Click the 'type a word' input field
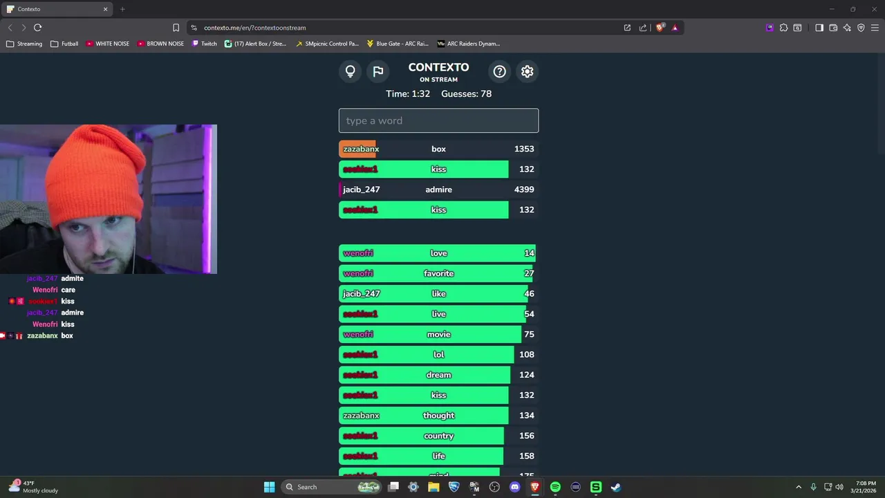The image size is (885, 498). [438, 120]
